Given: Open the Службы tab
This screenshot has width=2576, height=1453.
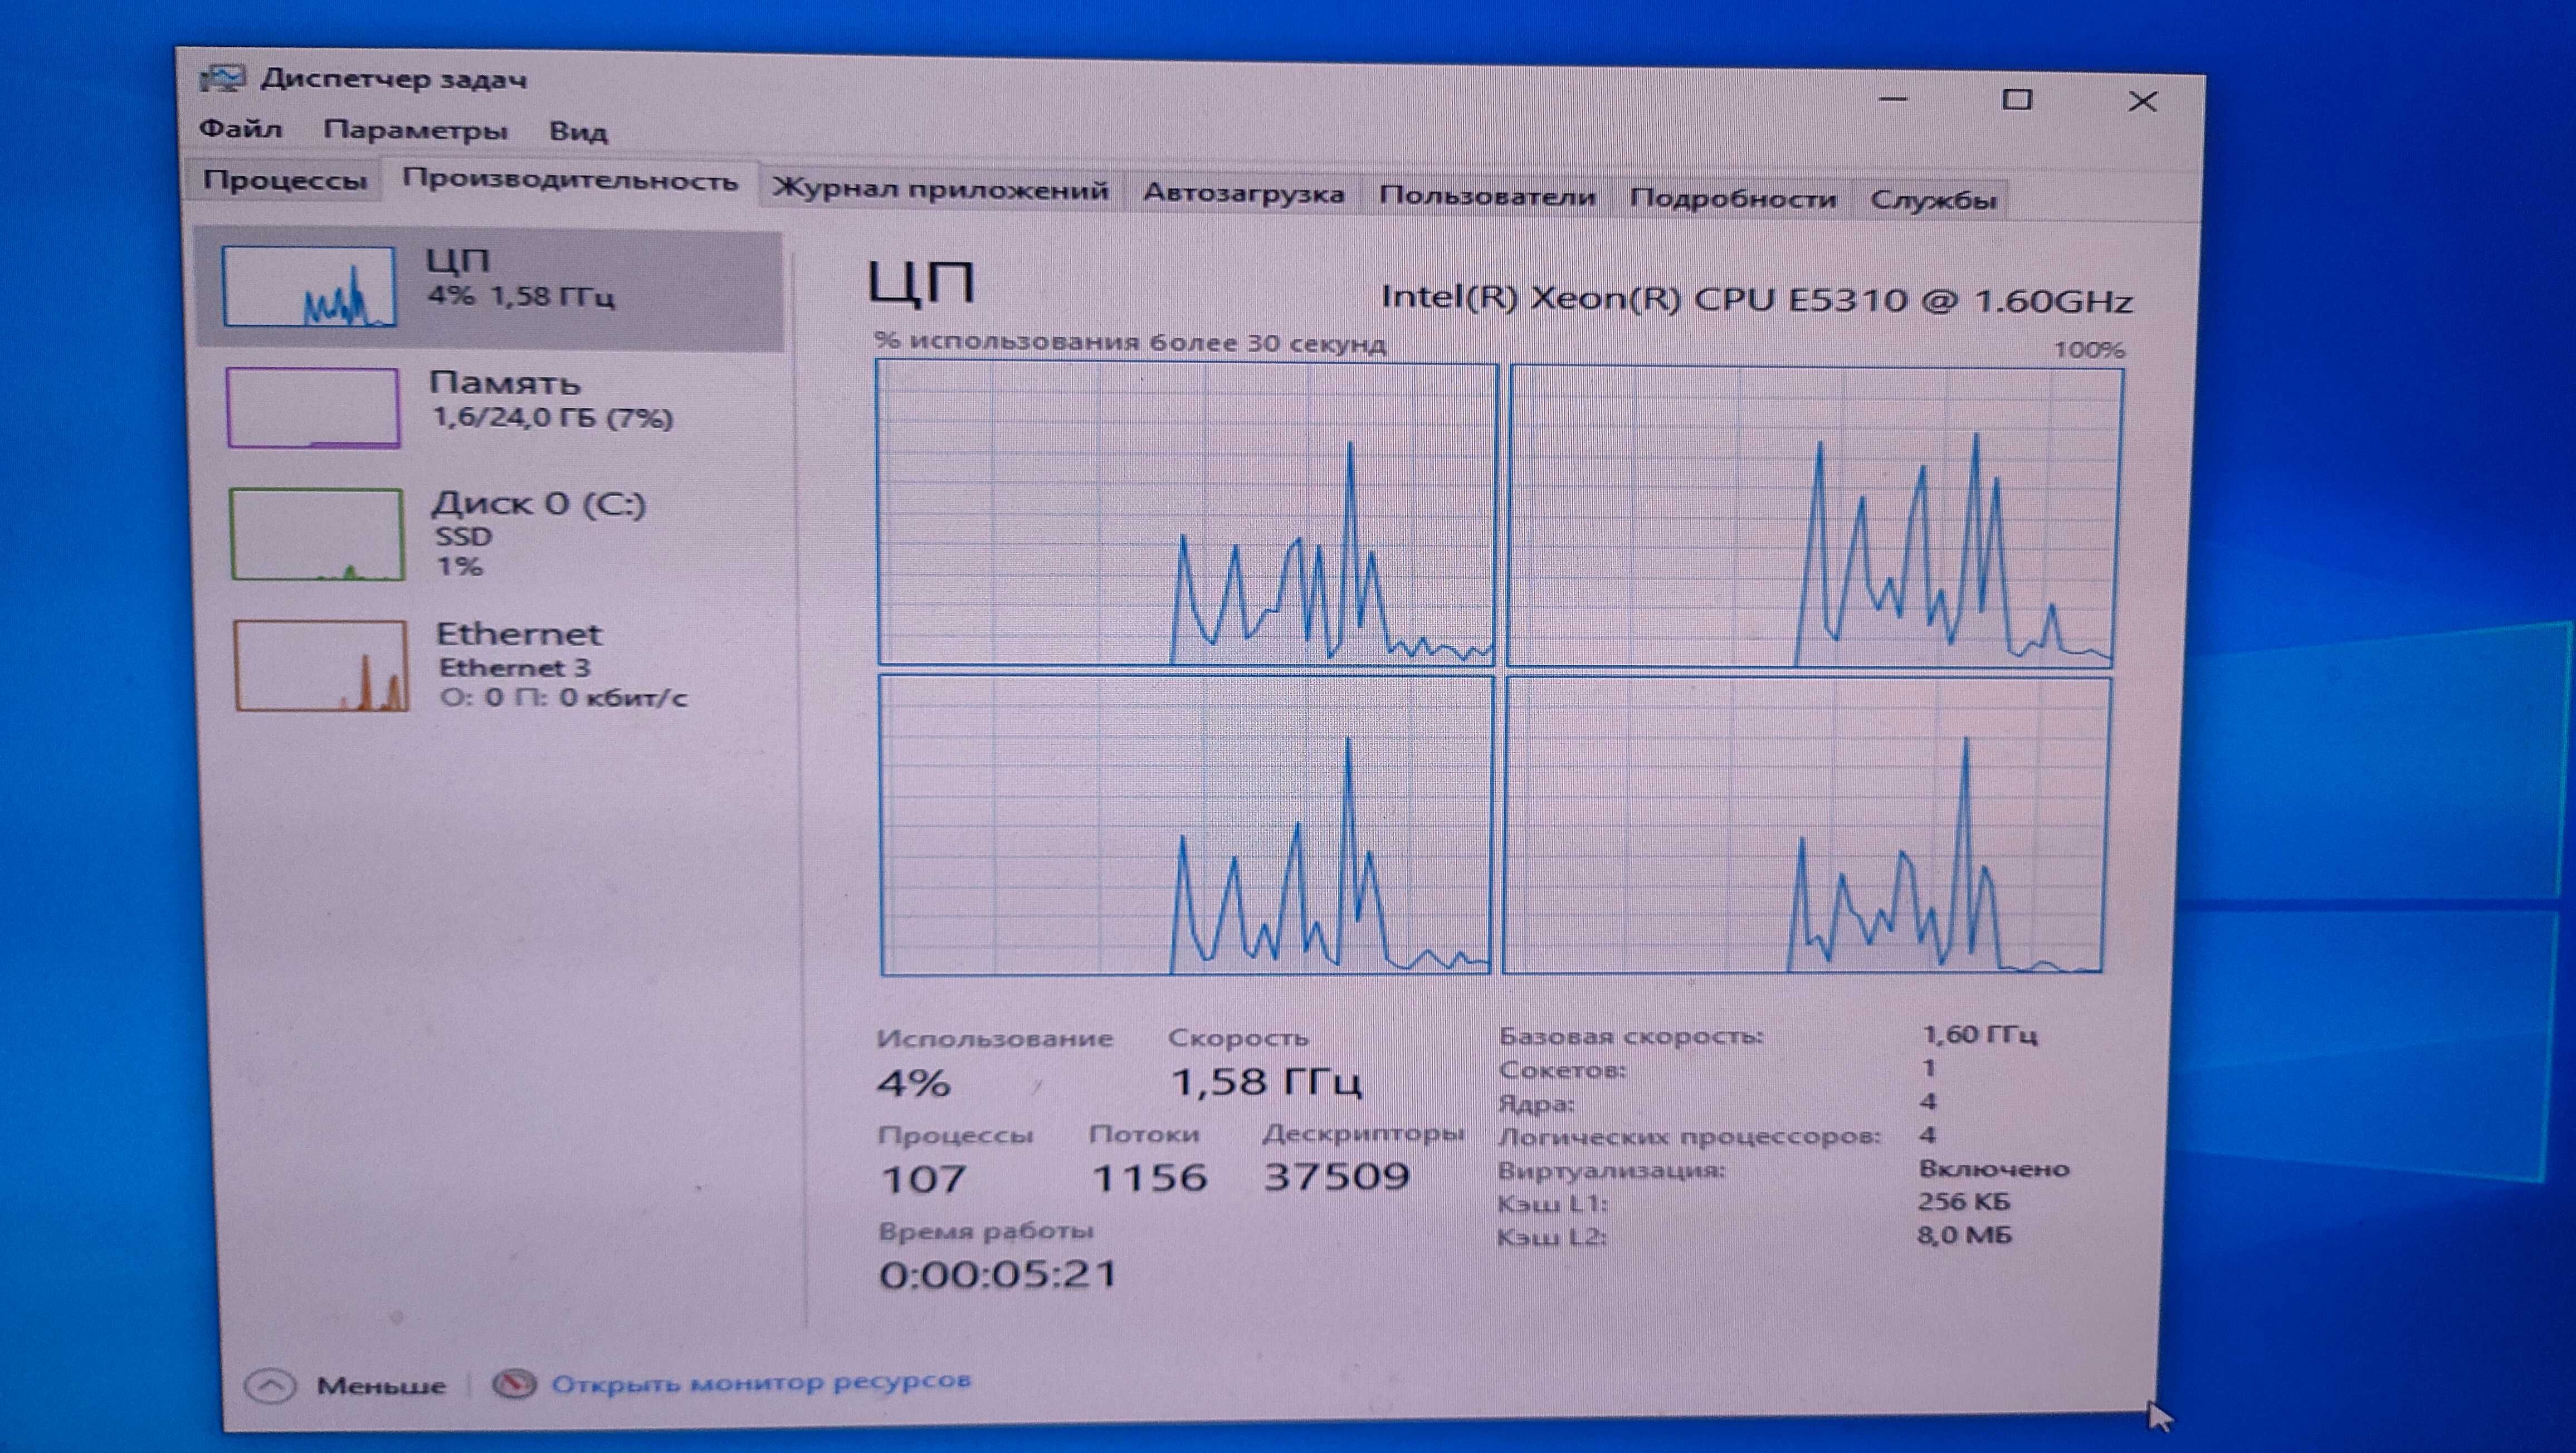Looking at the screenshot, I should click(x=1933, y=200).
